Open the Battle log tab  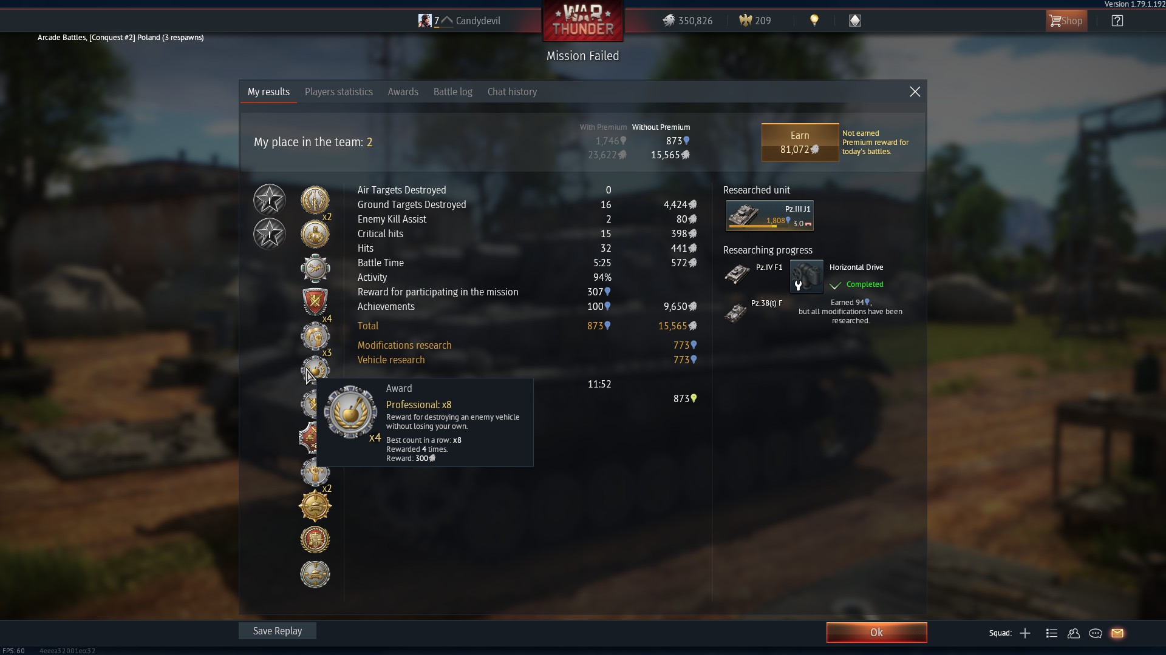(x=453, y=92)
